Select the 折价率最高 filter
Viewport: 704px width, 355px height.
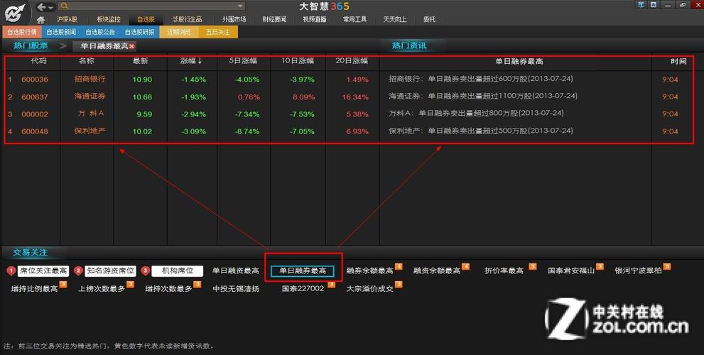504,271
